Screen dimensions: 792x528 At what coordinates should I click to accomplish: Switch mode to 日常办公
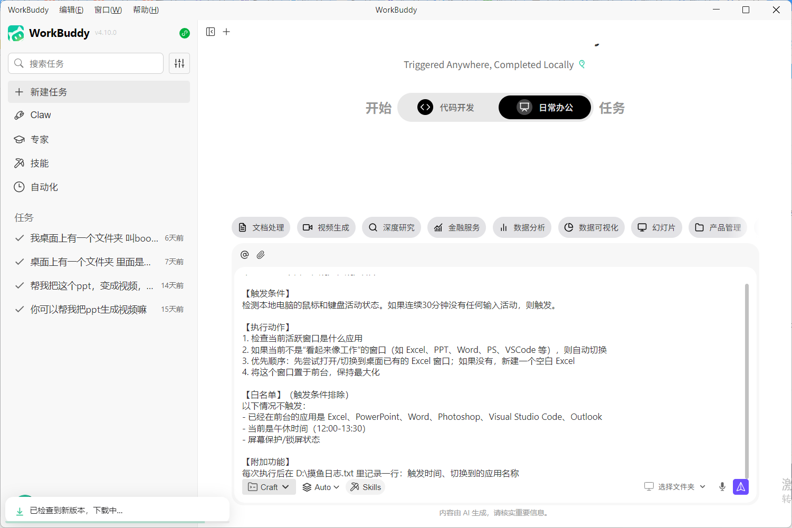pos(545,108)
